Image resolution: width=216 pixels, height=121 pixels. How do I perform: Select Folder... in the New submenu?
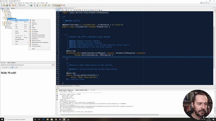(39, 20)
